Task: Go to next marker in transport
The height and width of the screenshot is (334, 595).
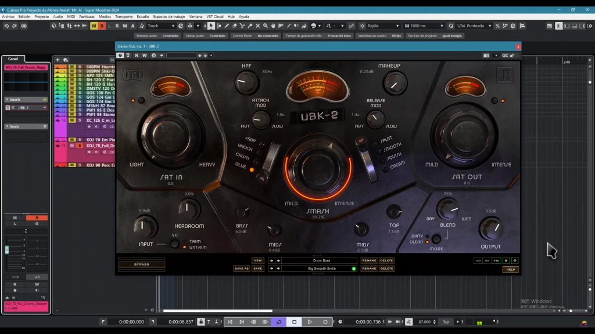Action: [x=242, y=321]
